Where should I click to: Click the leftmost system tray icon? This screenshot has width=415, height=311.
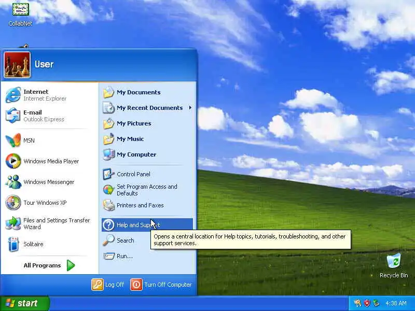click(x=357, y=303)
